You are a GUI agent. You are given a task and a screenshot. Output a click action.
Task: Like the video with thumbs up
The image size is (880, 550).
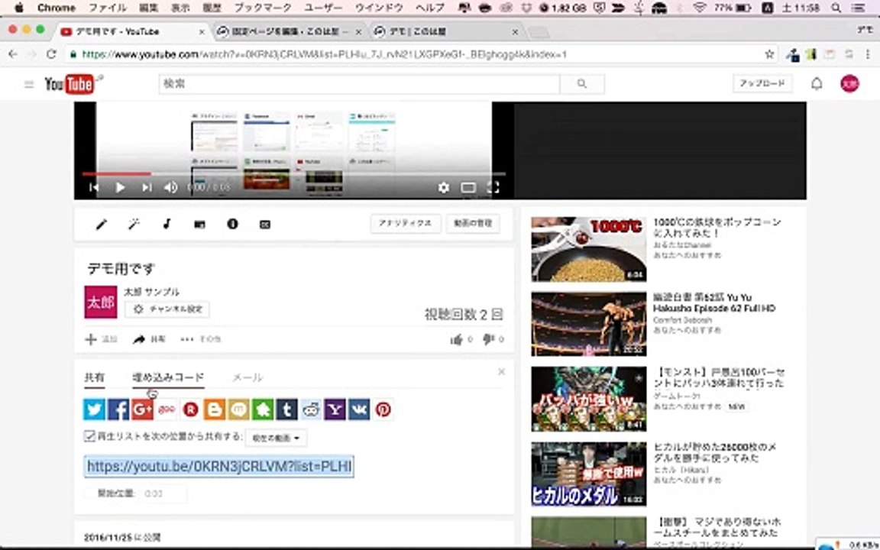[456, 339]
